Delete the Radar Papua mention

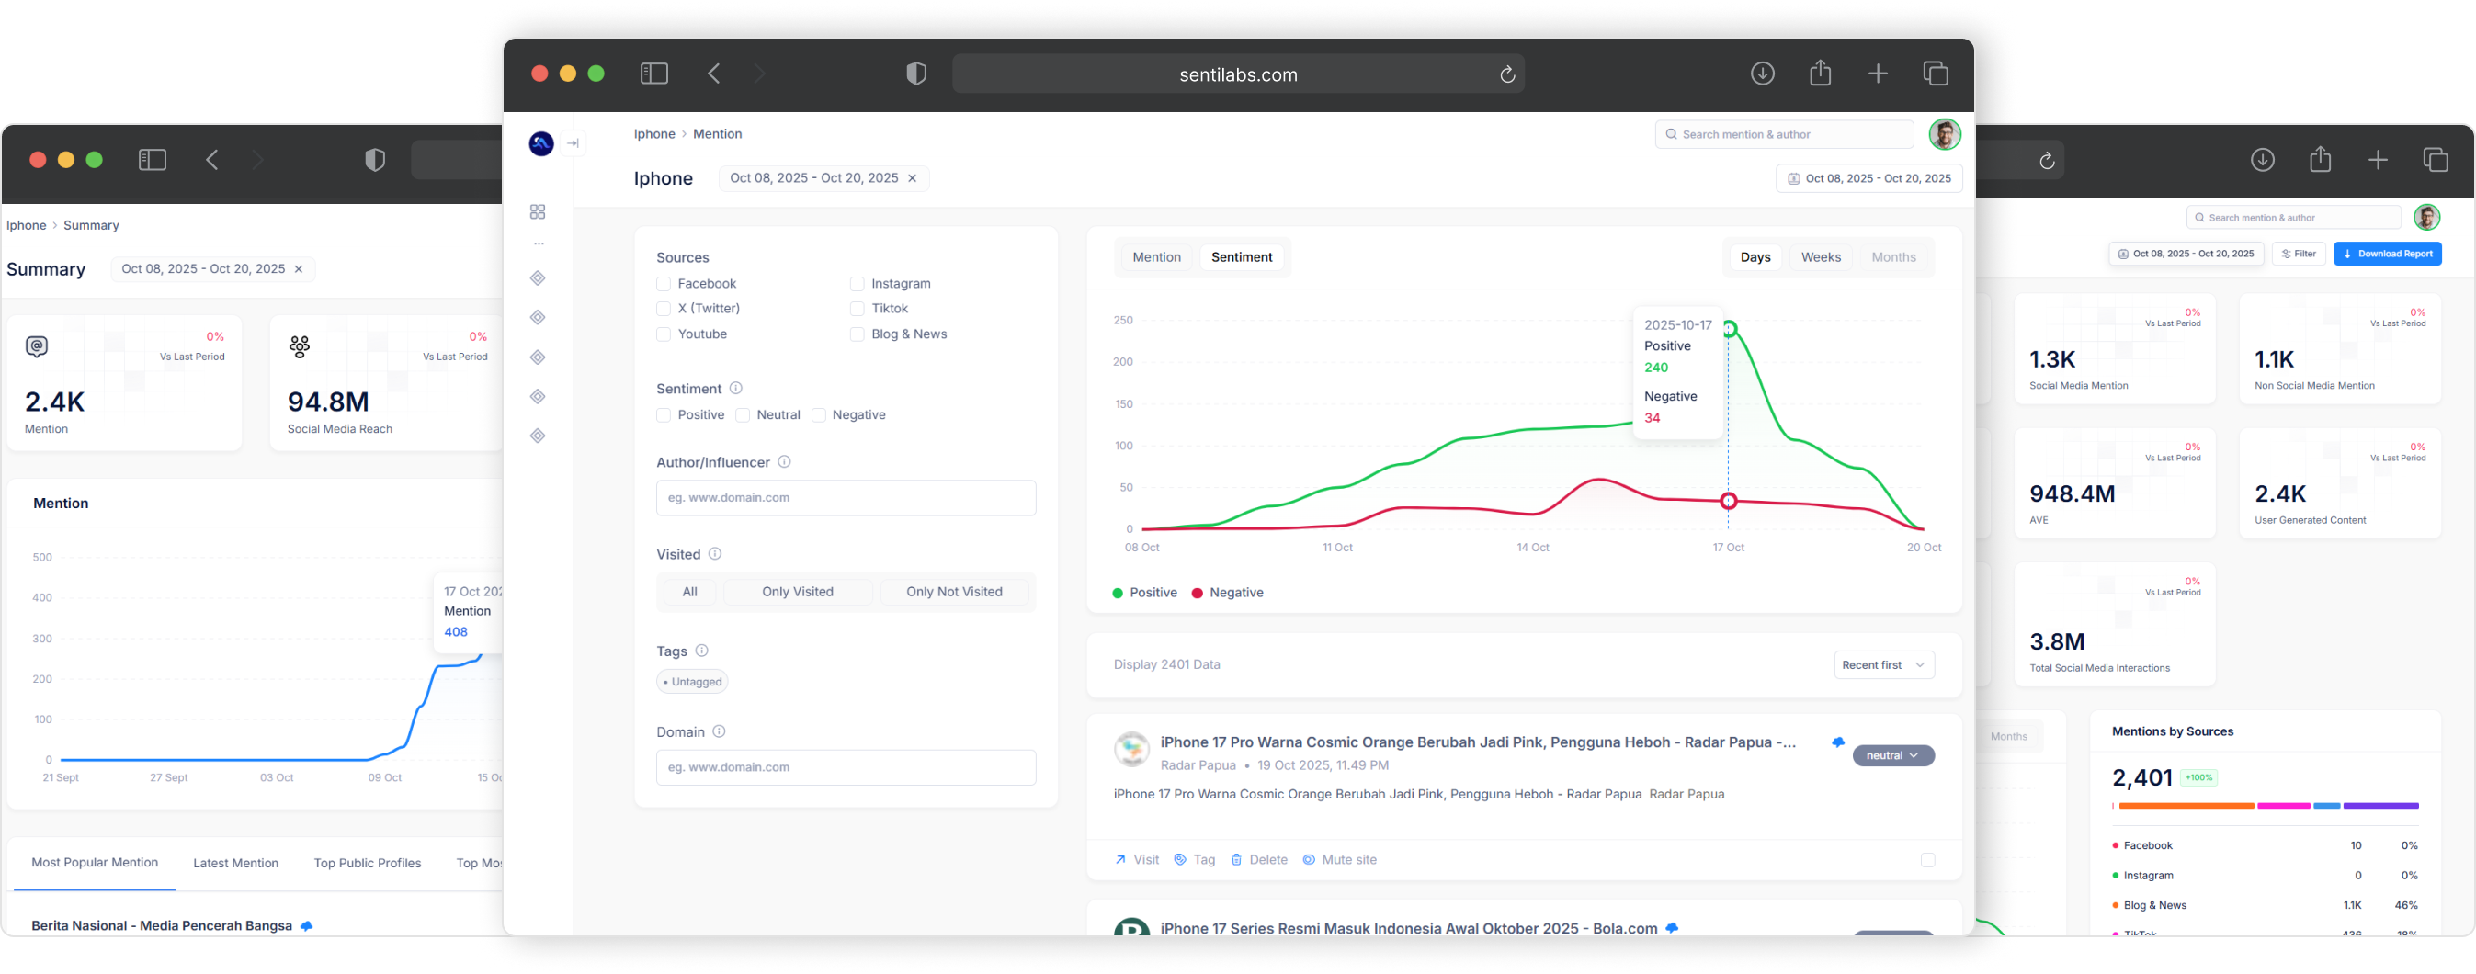[1238, 860]
